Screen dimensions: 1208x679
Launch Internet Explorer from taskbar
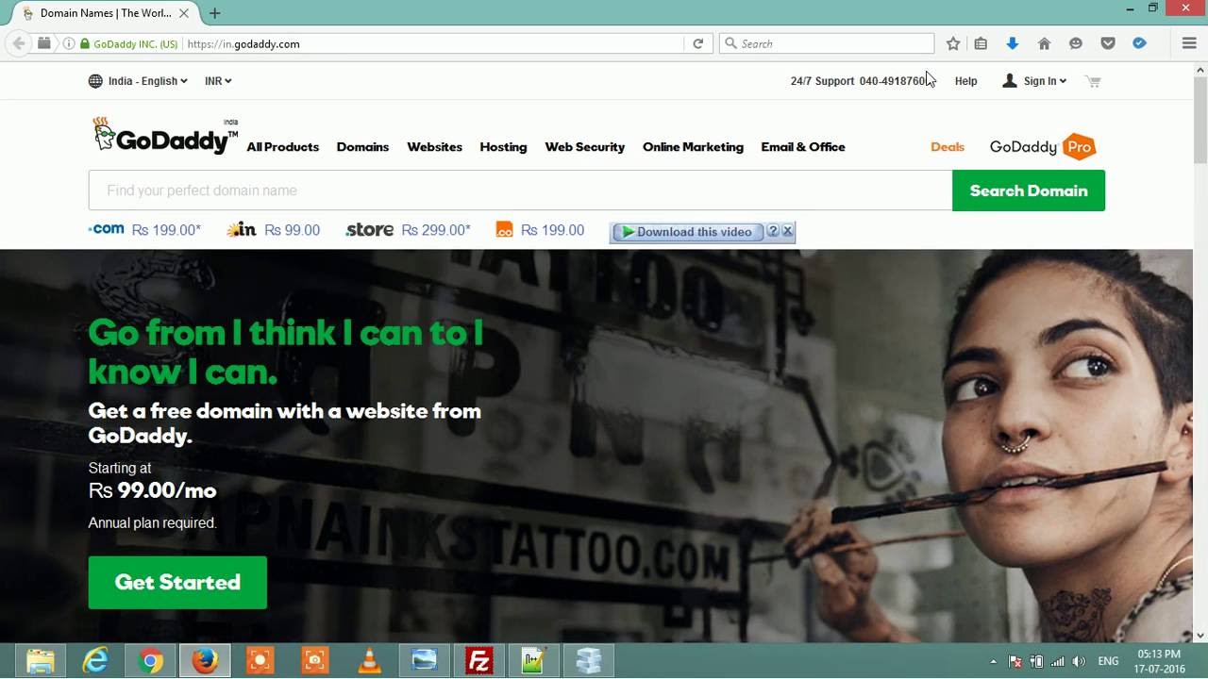click(95, 661)
